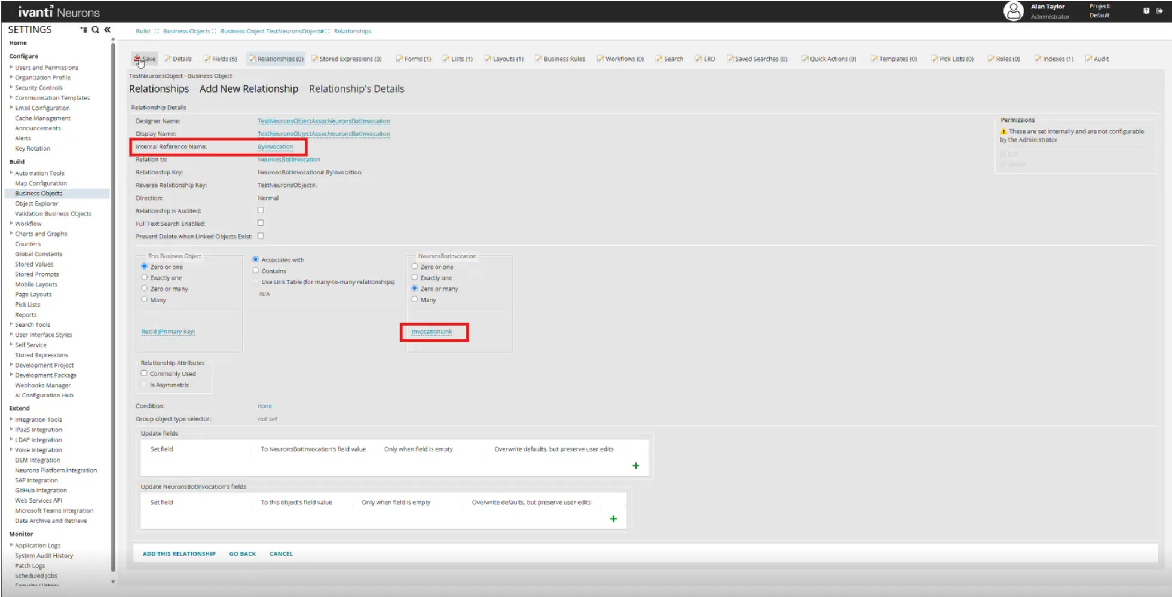This screenshot has height=597, width=1172.
Task: Go to the Home settings link
Action: (18, 43)
